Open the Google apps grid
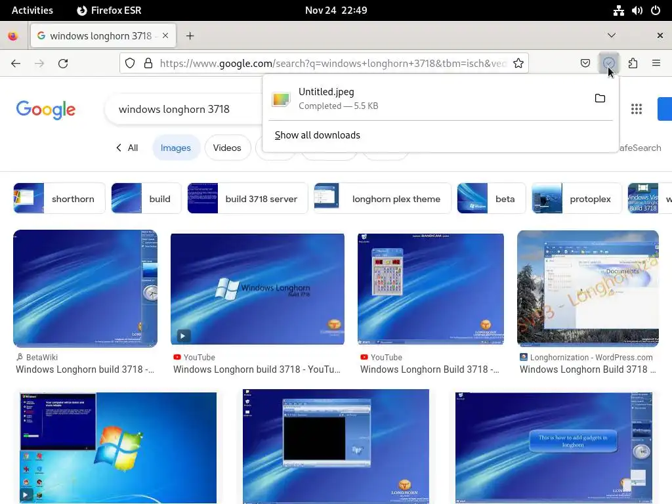Screen dimensions: 672x504 coord(637,109)
